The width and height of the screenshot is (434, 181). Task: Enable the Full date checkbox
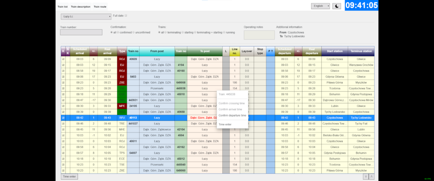click(x=126, y=16)
